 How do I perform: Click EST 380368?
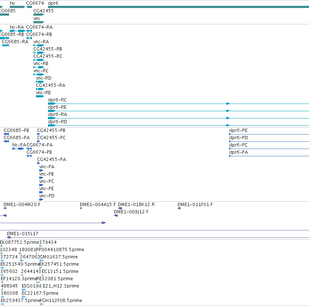coord(9,293)
